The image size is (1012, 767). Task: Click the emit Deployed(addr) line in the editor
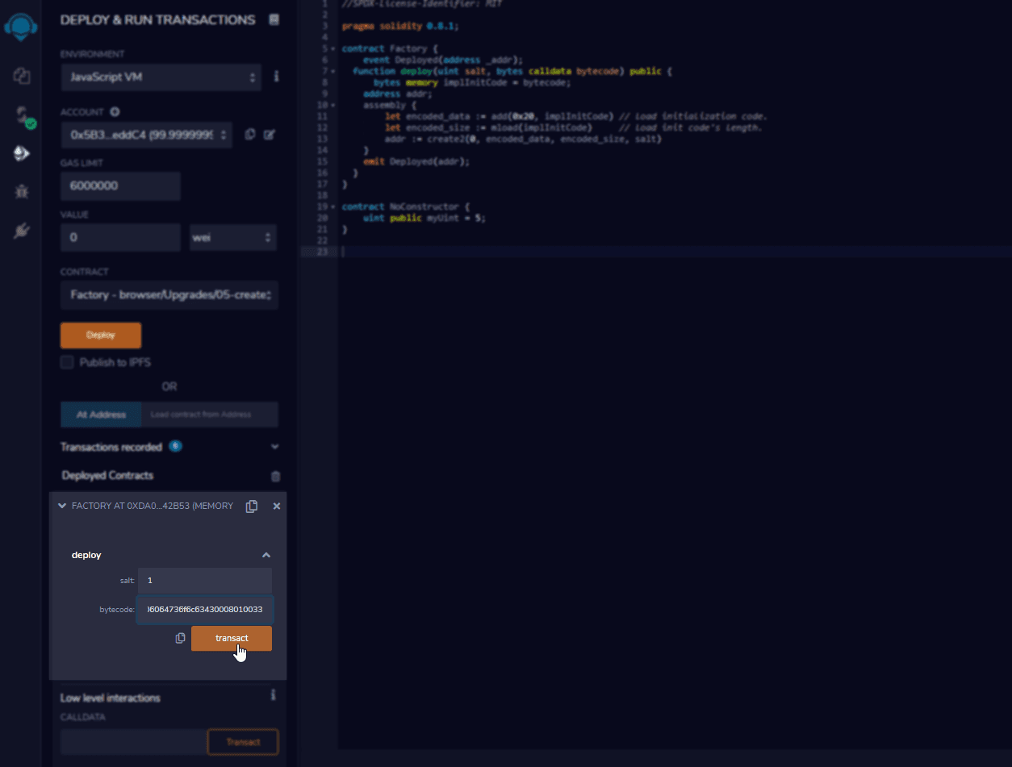click(x=416, y=161)
